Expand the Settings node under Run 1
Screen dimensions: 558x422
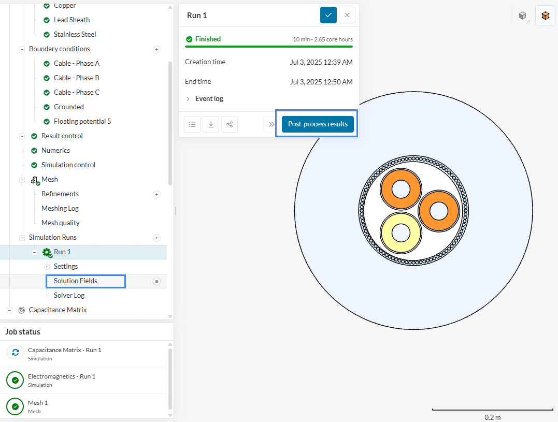47,267
